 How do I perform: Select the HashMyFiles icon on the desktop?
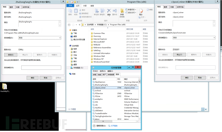[5, 87]
